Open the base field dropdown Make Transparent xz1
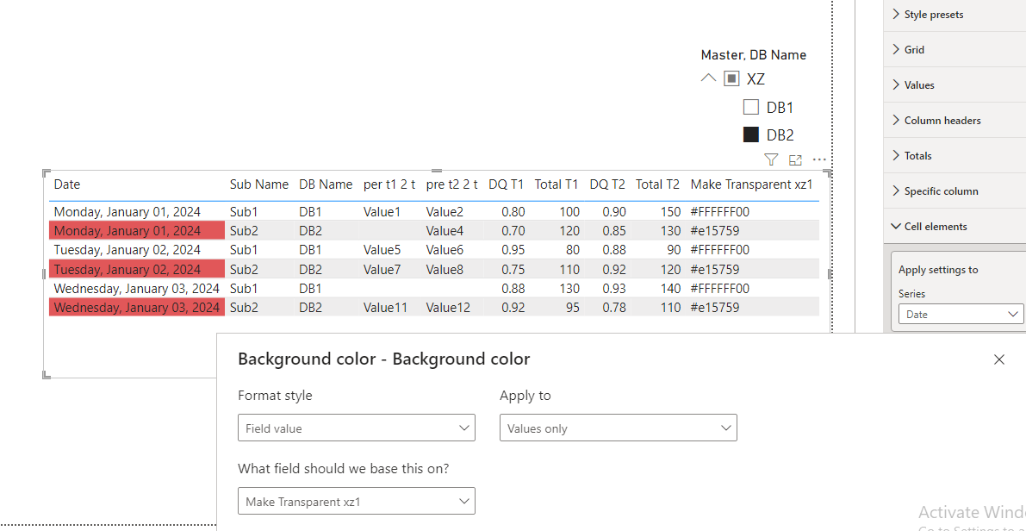 point(357,502)
